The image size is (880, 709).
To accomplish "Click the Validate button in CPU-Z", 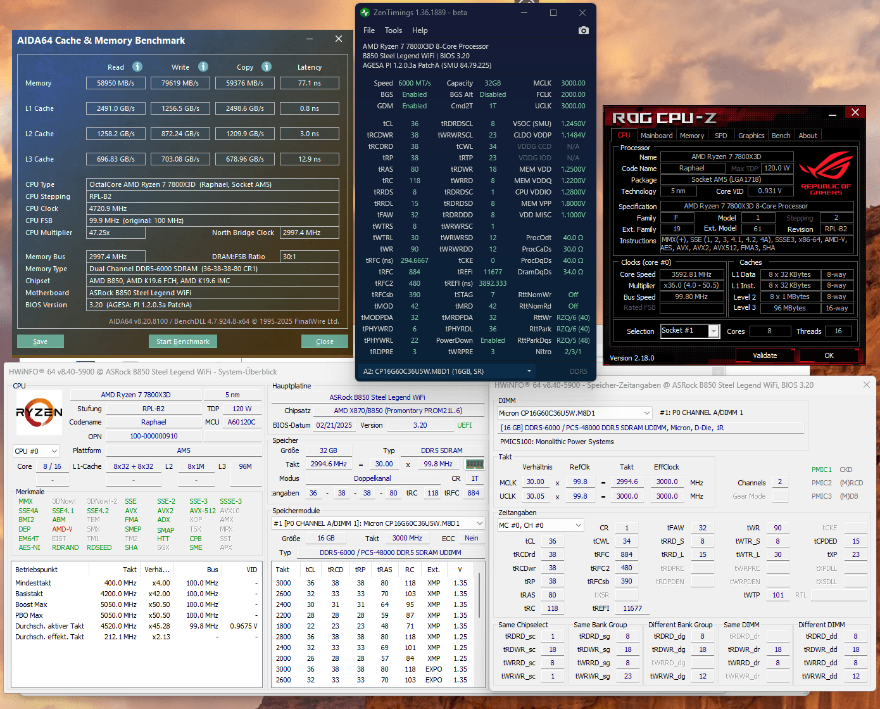I will pyautogui.click(x=765, y=355).
